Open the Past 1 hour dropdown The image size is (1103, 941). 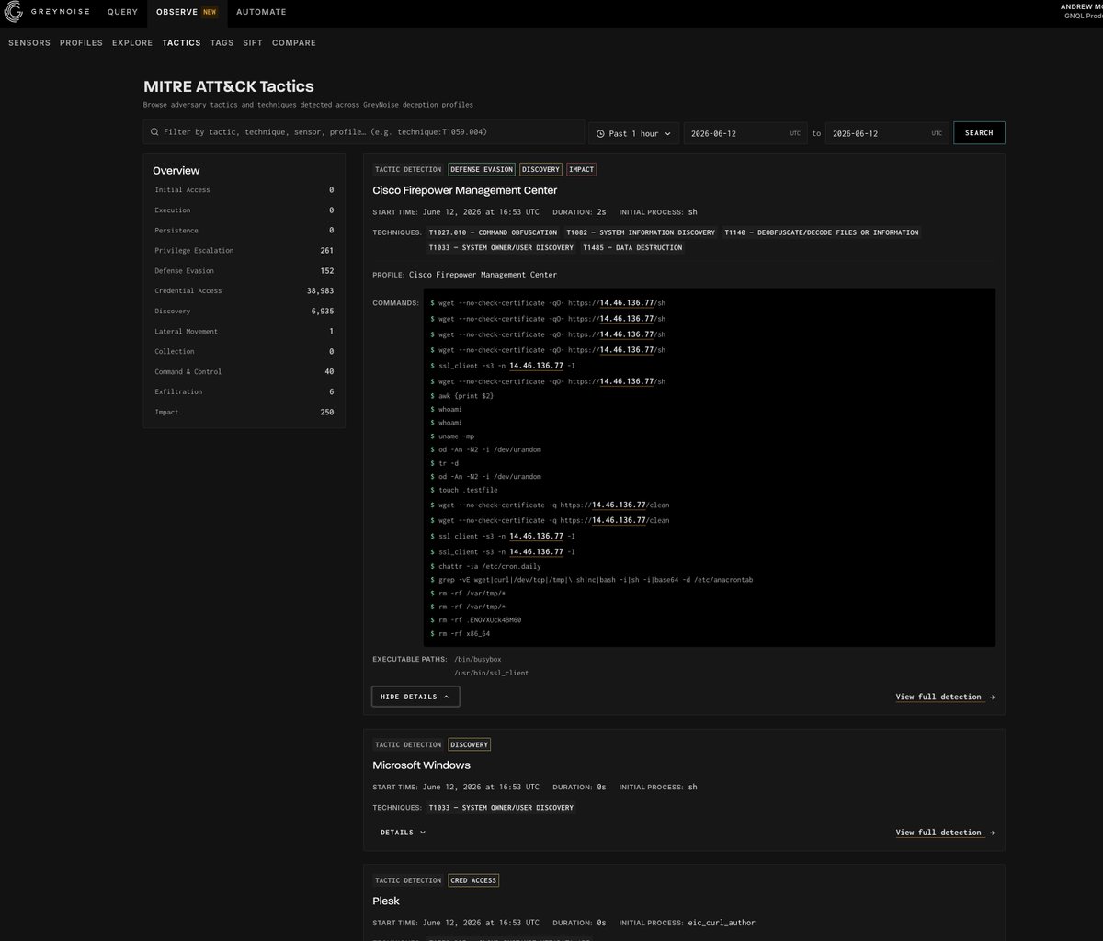633,133
